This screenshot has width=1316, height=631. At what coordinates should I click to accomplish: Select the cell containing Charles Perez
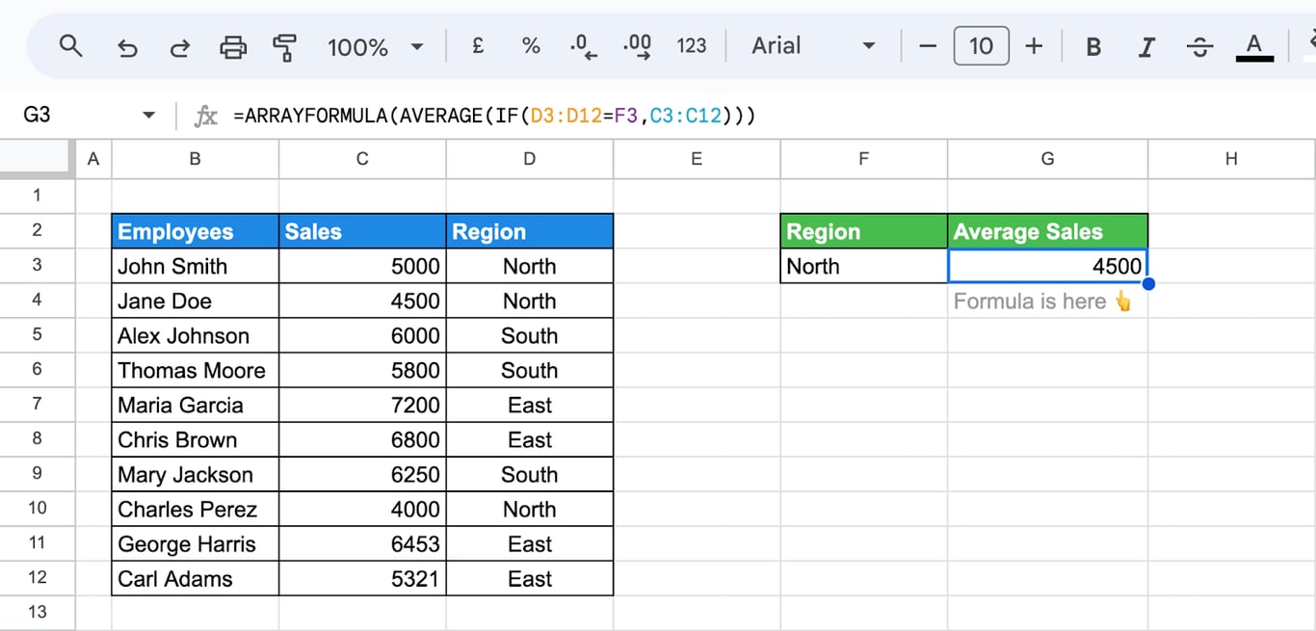[x=196, y=509]
